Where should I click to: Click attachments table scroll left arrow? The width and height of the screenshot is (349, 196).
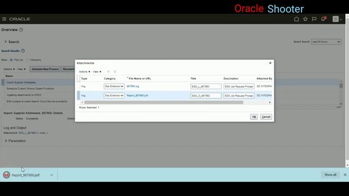click(82, 102)
